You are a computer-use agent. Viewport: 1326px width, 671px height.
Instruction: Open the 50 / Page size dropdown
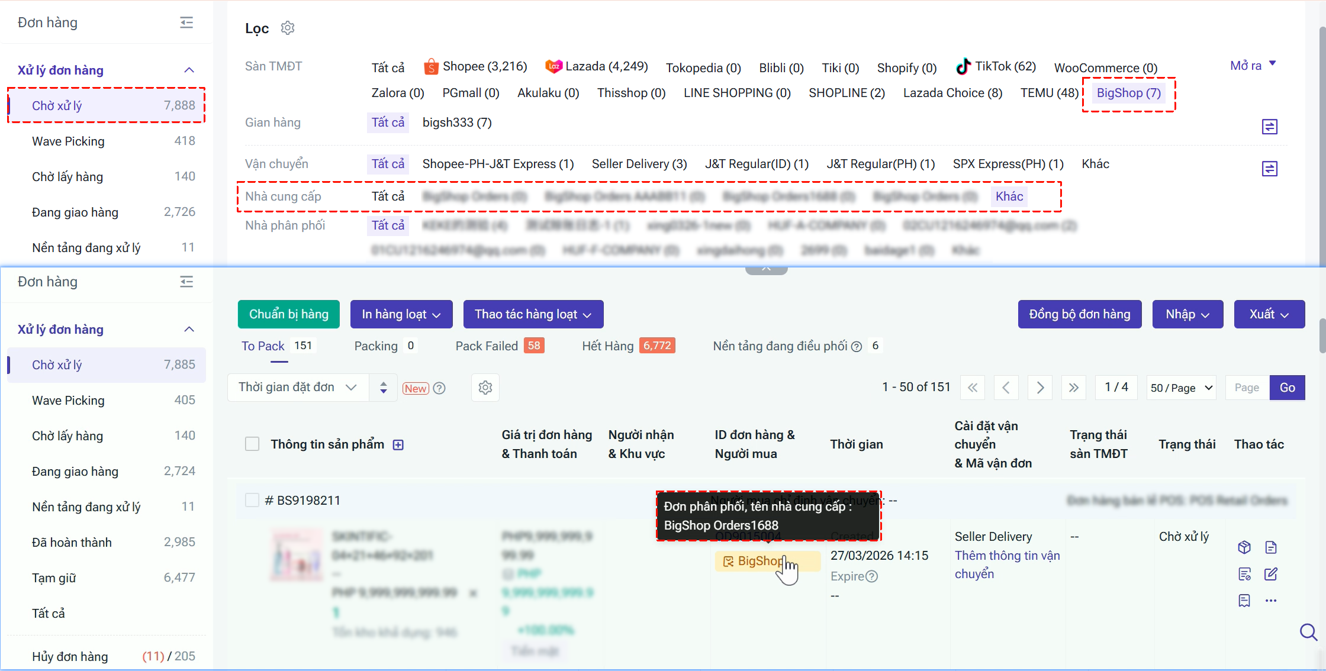tap(1181, 388)
